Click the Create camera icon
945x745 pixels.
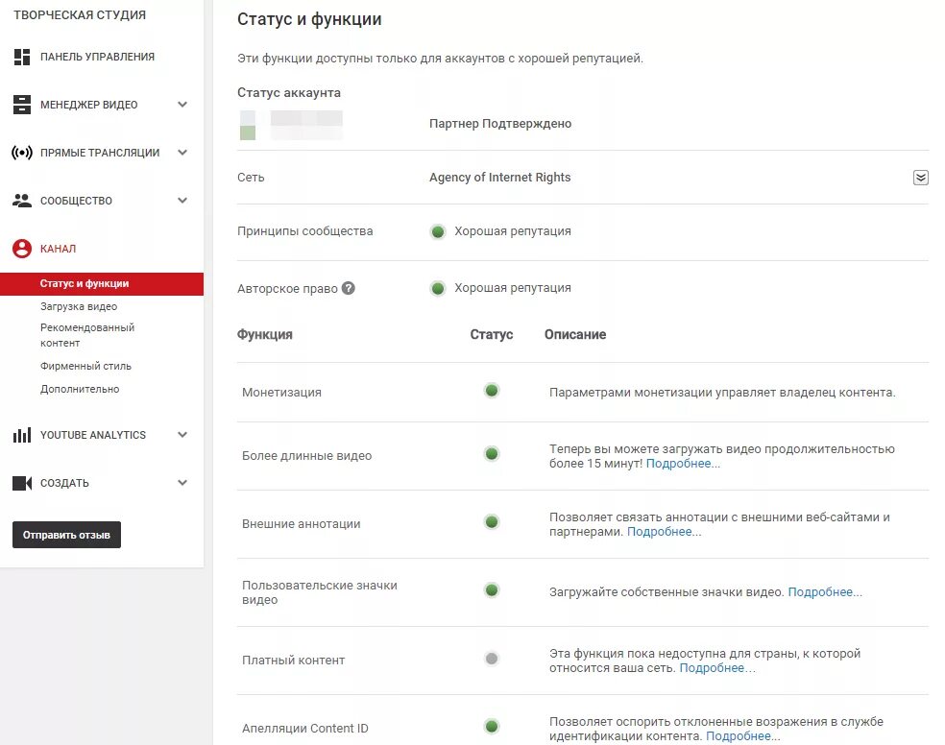pos(22,483)
